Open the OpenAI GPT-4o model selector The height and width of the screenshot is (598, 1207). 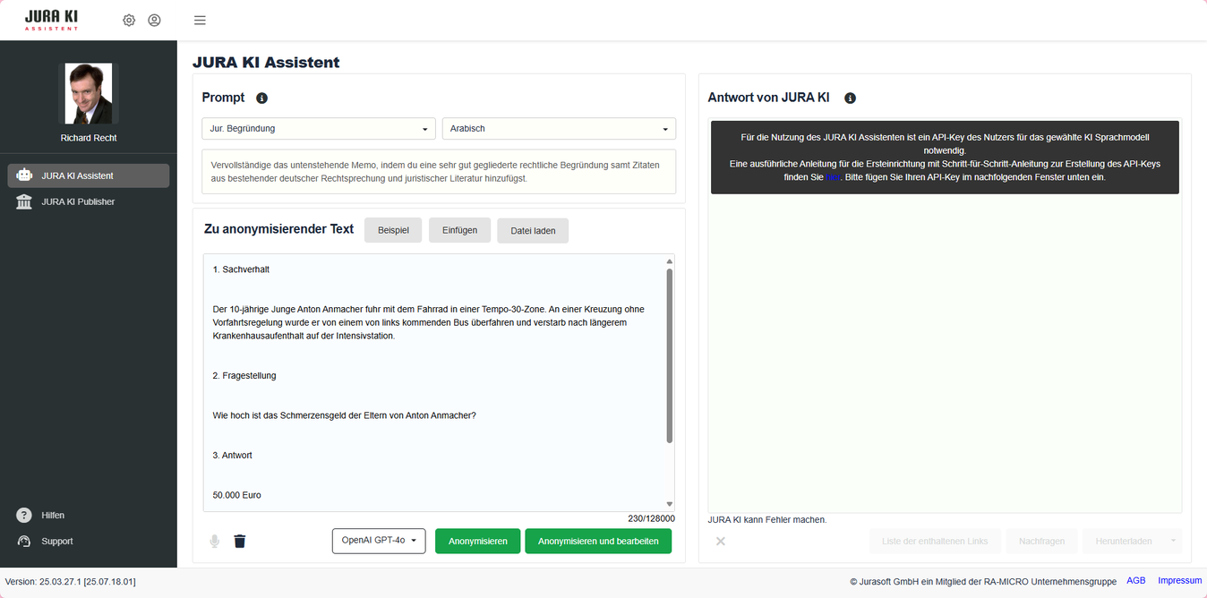coord(379,541)
